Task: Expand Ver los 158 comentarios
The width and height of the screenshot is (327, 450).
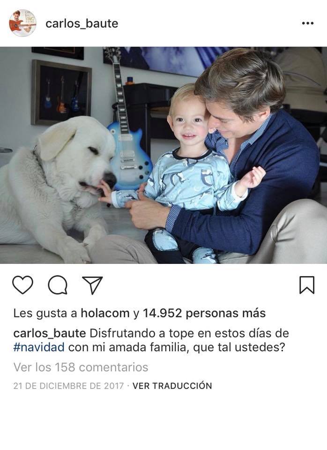Action: coord(81,367)
